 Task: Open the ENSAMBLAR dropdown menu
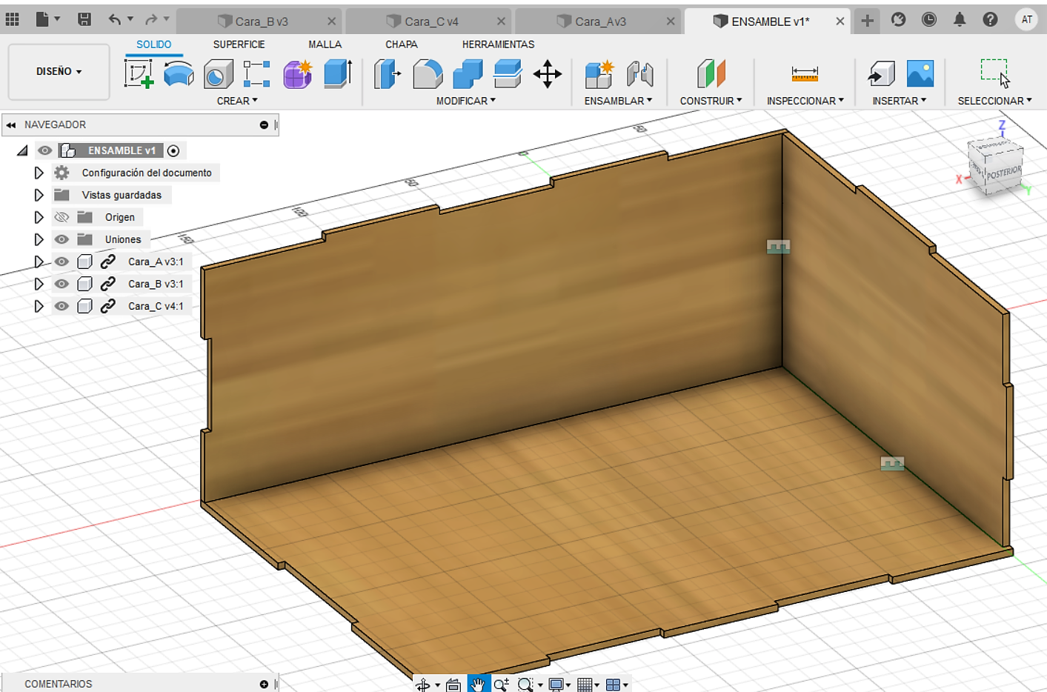[618, 101]
